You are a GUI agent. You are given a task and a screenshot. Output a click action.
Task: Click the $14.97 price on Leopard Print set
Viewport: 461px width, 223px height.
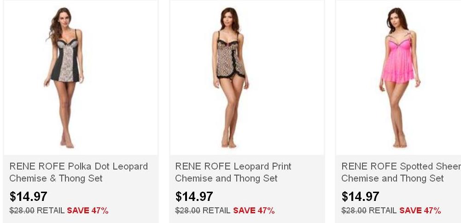194,197
